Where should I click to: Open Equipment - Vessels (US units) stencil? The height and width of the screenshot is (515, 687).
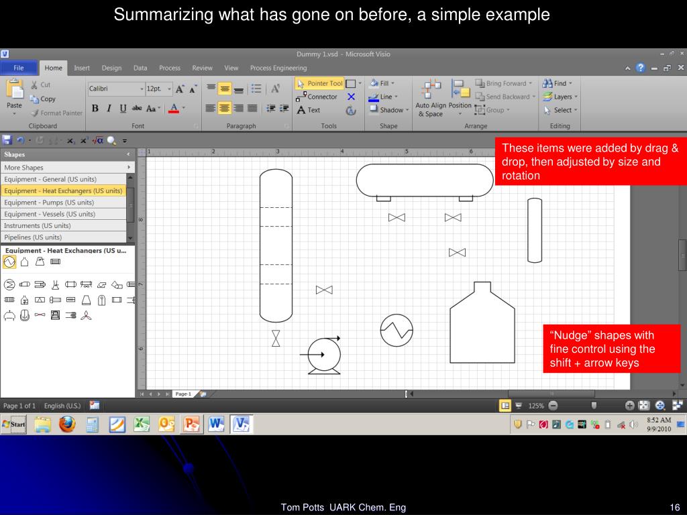pyautogui.click(x=64, y=214)
